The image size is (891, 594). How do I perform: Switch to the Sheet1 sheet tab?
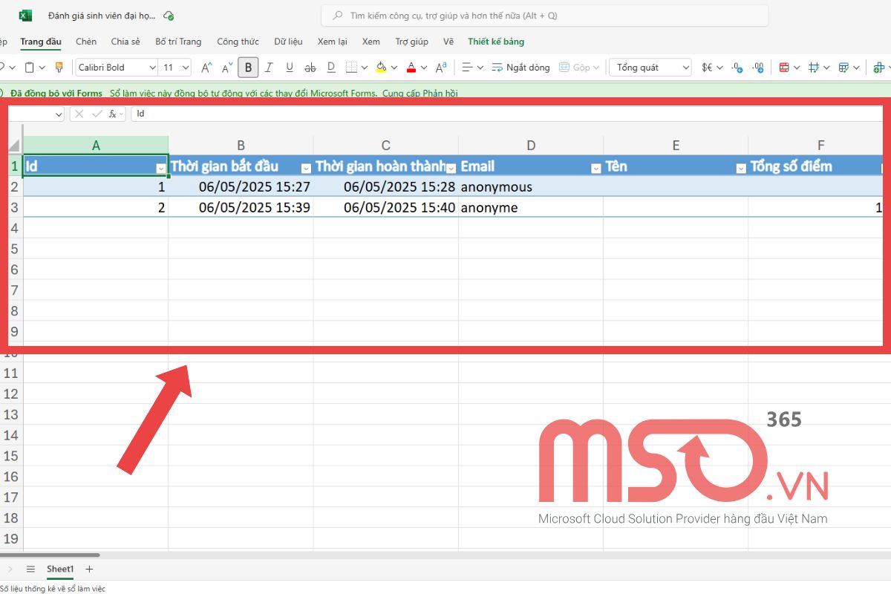[x=60, y=569]
